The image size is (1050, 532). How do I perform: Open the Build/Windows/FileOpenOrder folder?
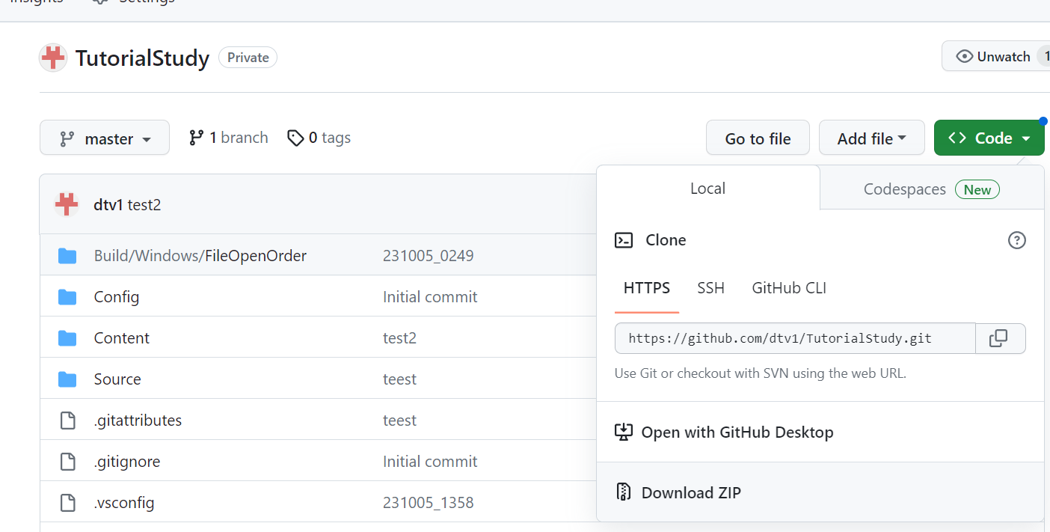(200, 256)
